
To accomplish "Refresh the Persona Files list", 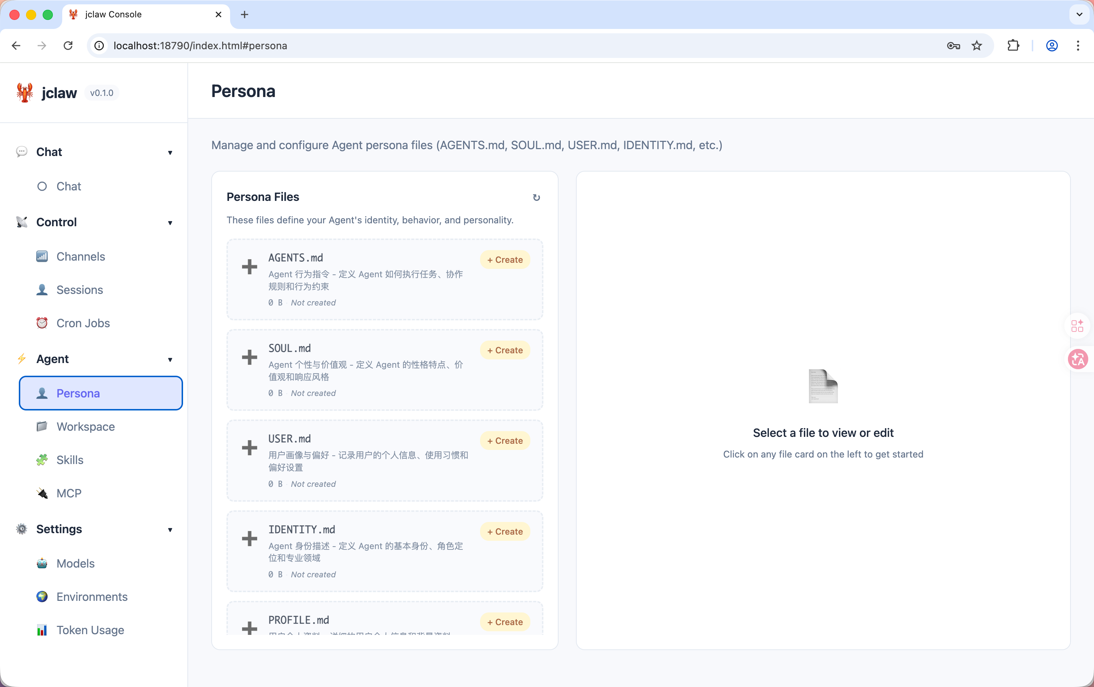I will (x=537, y=198).
